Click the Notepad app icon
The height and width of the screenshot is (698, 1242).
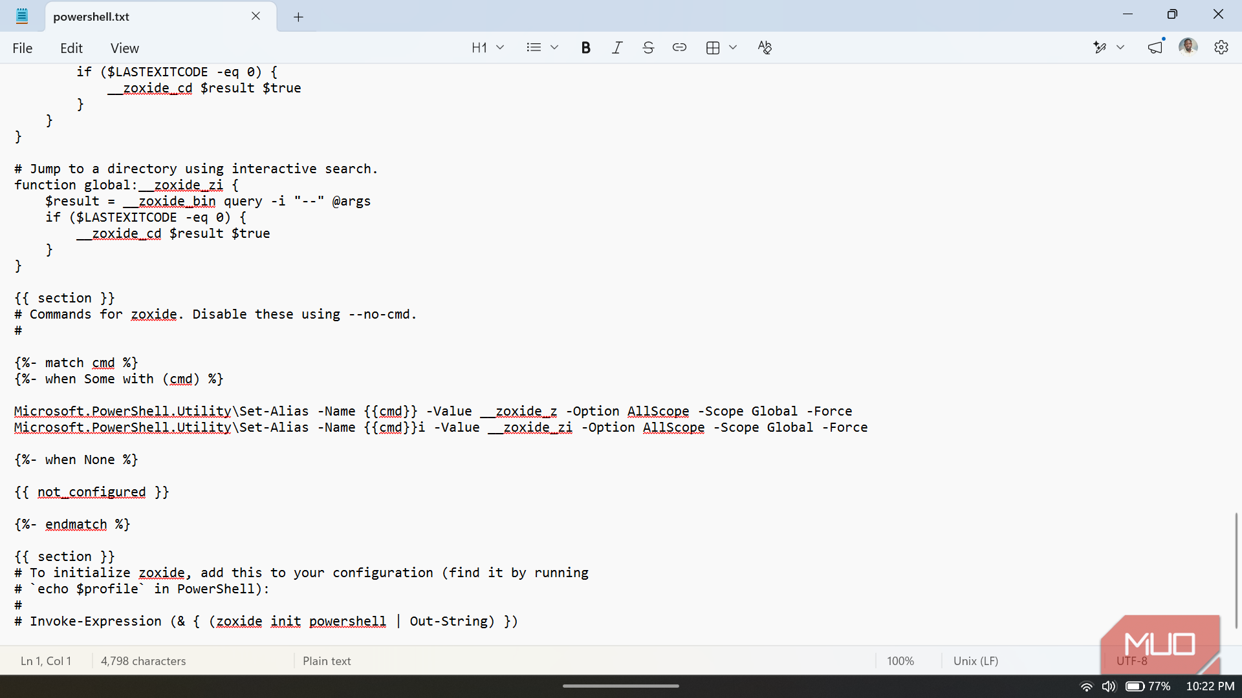pos(22,16)
